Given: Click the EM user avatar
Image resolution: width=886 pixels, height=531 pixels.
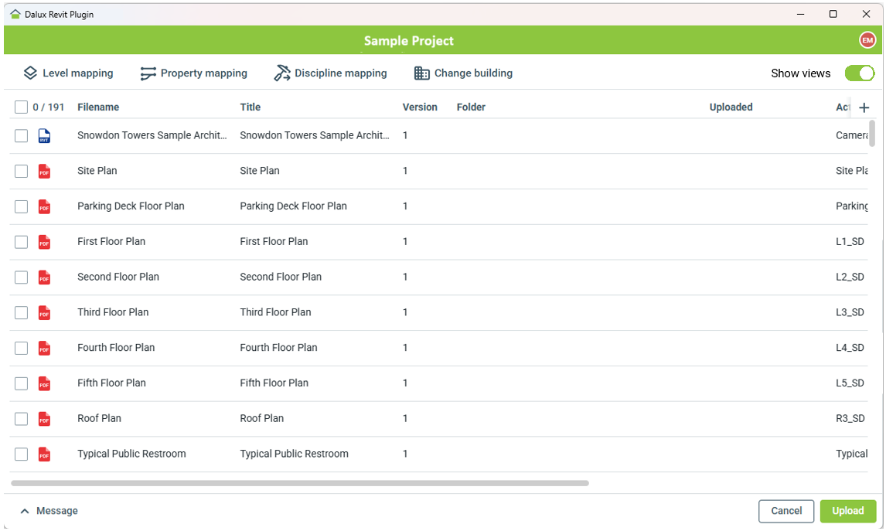Looking at the screenshot, I should [867, 40].
